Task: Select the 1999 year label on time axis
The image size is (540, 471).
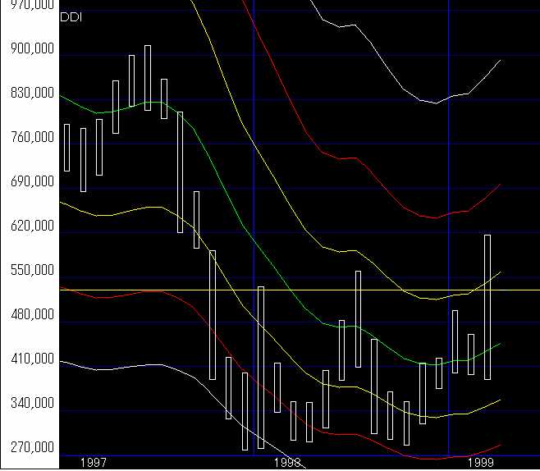Action: coord(481,463)
